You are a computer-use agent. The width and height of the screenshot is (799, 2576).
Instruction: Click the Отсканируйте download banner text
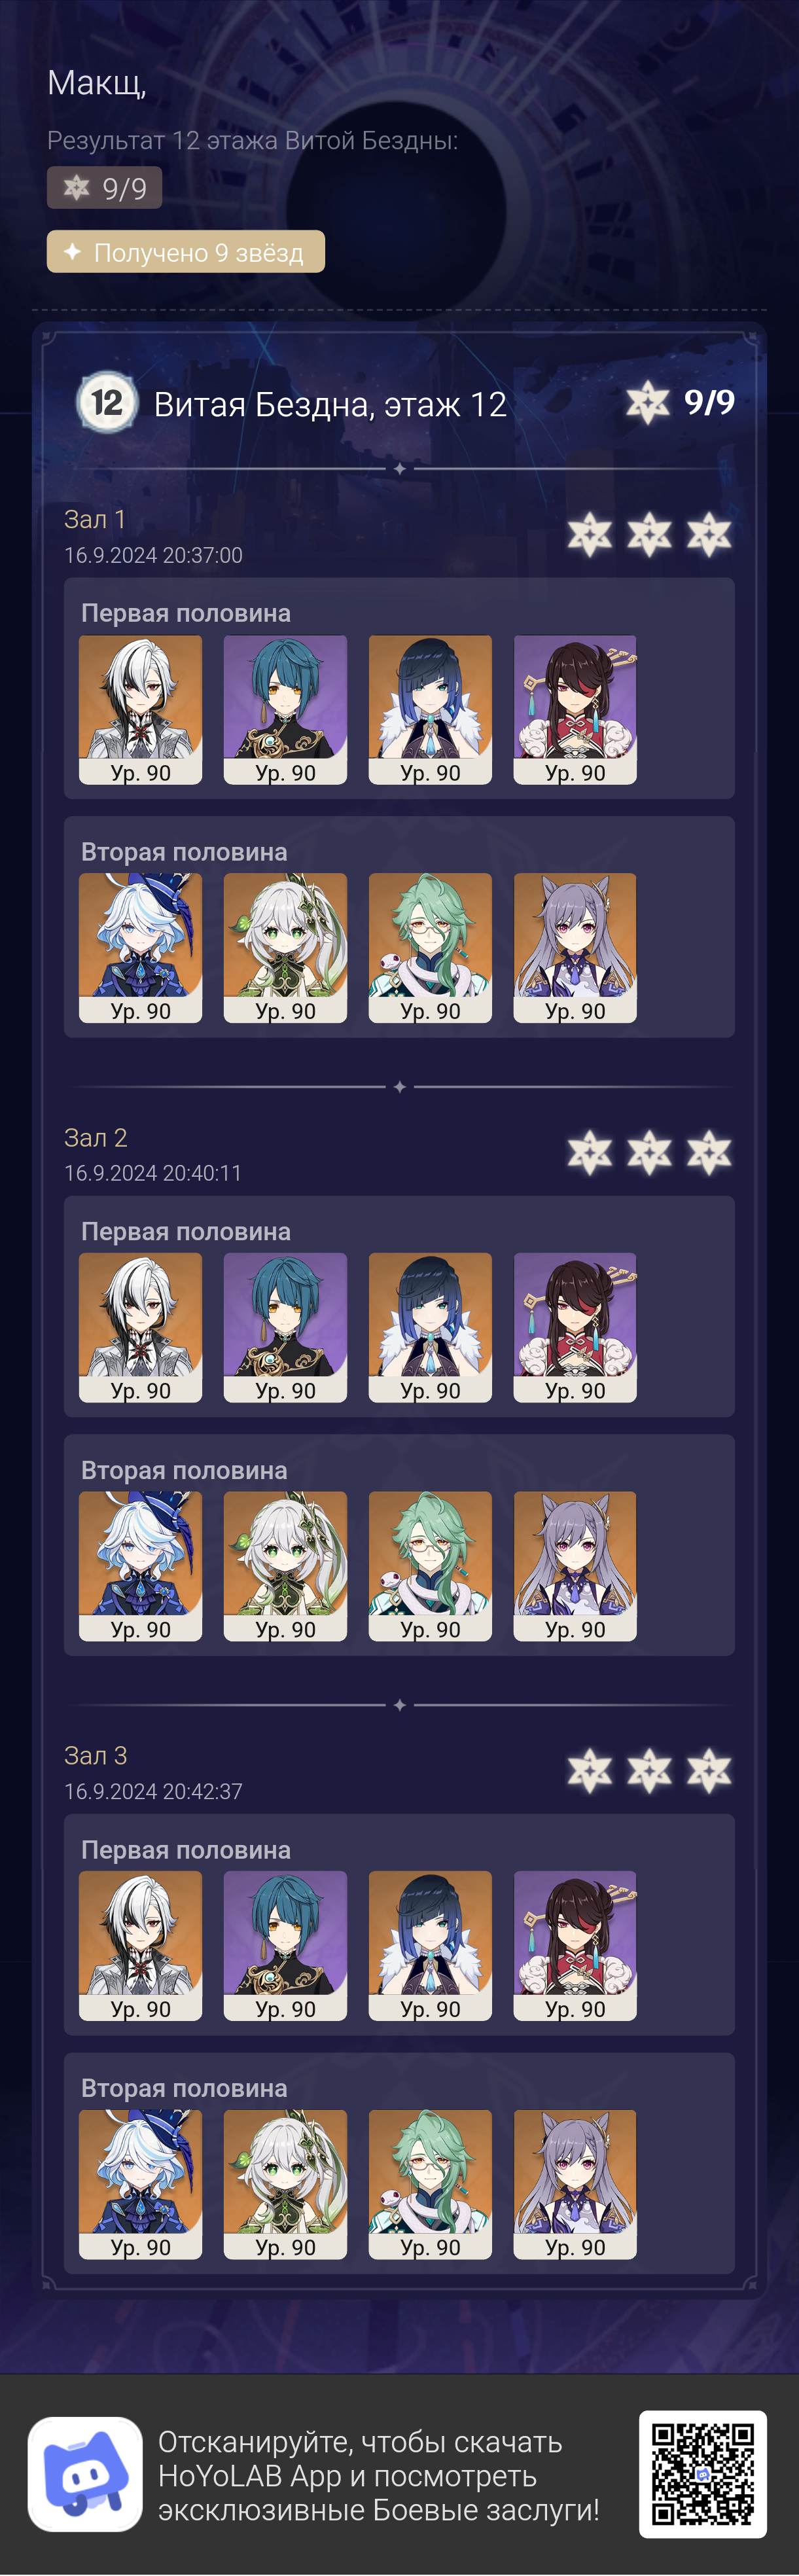pyautogui.click(x=379, y=2476)
